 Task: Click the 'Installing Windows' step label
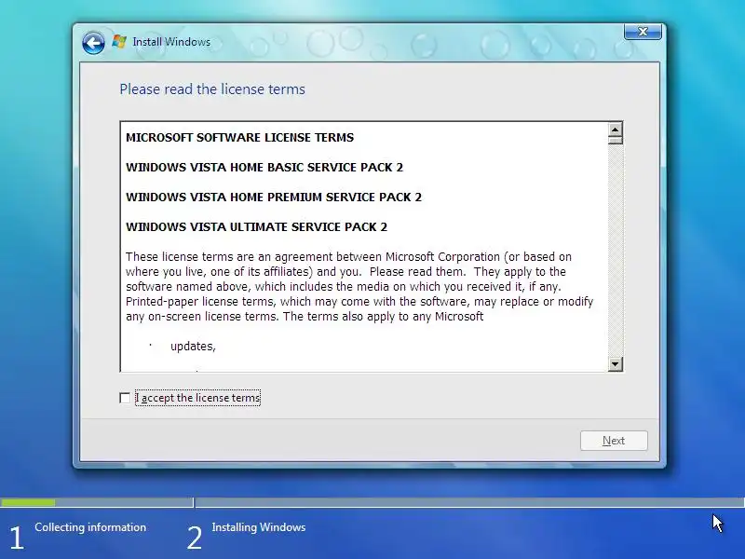[259, 527]
